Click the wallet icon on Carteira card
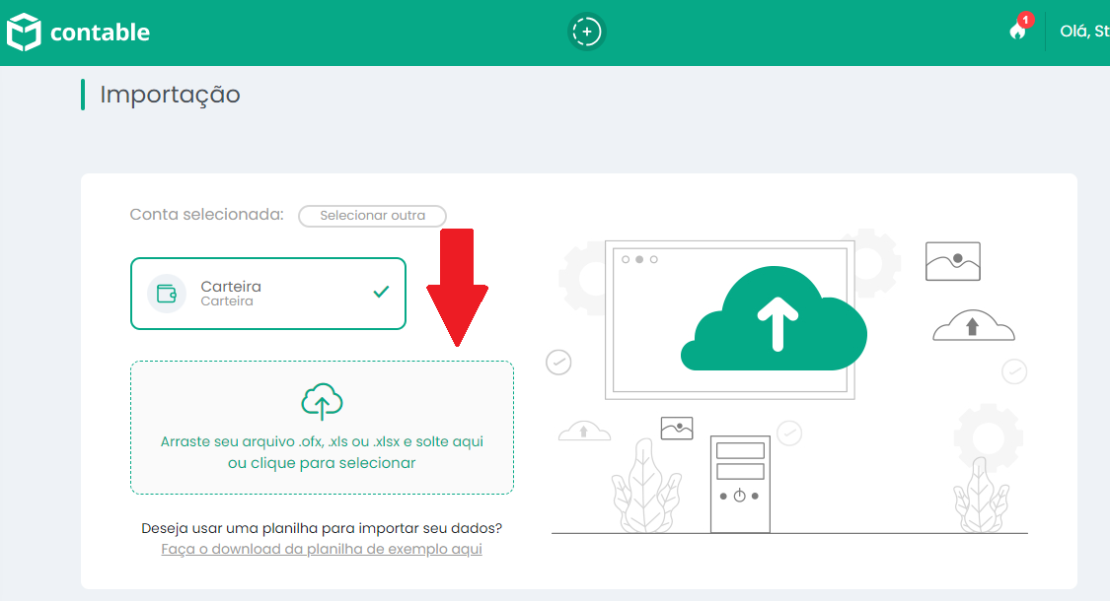 (167, 294)
